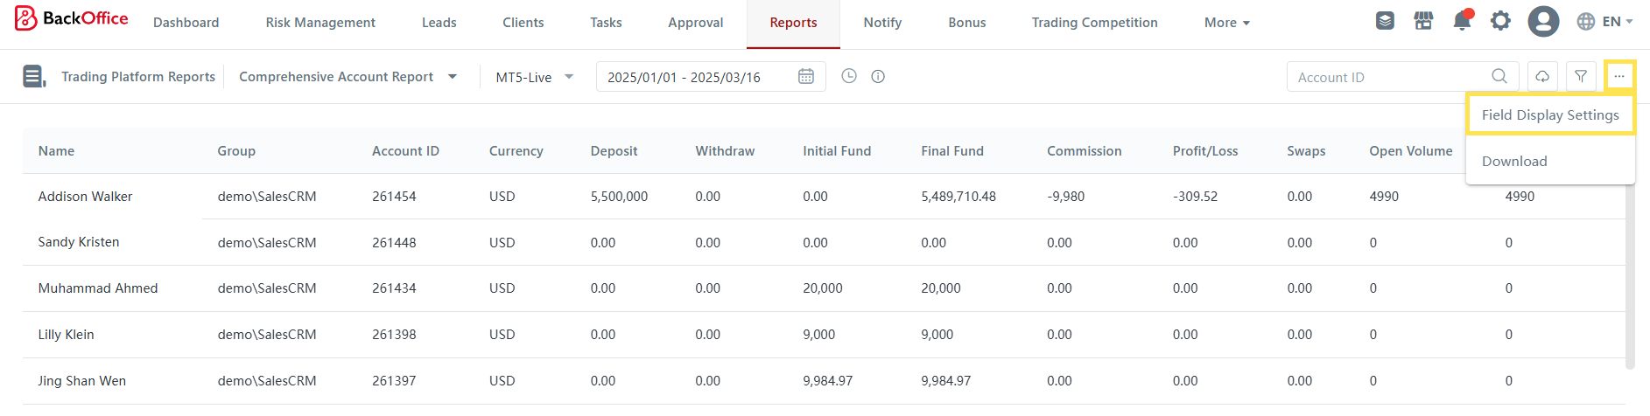The width and height of the screenshot is (1650, 416).
Task: Select Field Display Settings menu item
Action: 1549,115
